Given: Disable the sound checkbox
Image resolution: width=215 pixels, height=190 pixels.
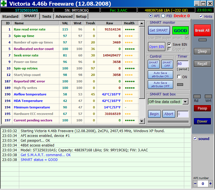Looking at the screenshot, I should 195,139.
